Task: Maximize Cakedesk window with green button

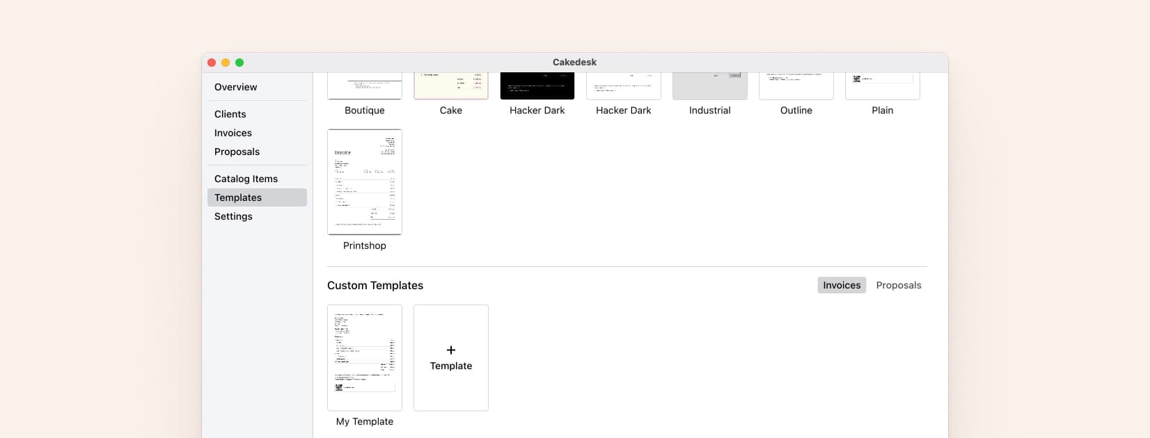Action: click(239, 63)
